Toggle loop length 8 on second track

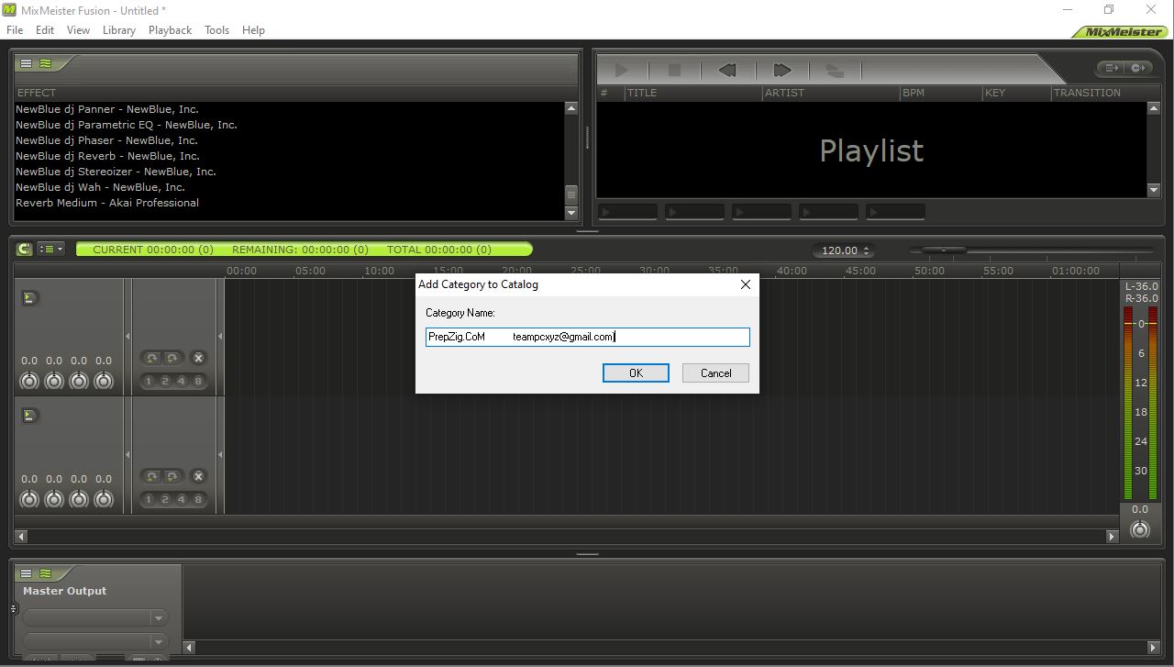point(197,499)
